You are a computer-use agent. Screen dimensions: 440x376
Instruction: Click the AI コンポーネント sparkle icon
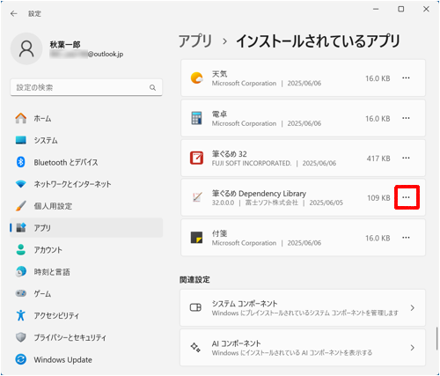click(195, 348)
